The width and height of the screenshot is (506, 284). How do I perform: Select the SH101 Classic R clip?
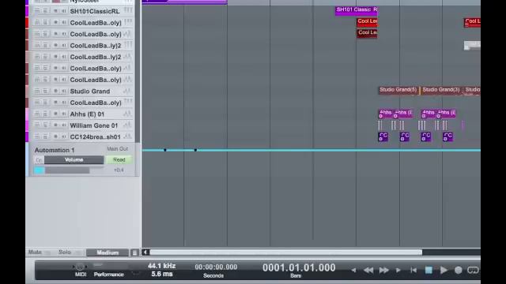pyautogui.click(x=357, y=10)
